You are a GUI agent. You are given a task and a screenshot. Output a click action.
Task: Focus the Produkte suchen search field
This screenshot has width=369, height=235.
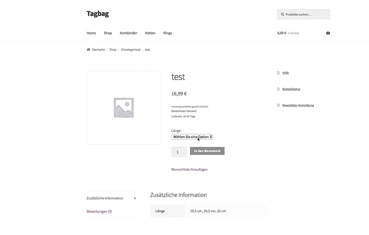pos(306,14)
